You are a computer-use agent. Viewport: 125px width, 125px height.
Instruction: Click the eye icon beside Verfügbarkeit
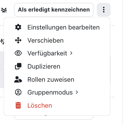(x=18, y=53)
